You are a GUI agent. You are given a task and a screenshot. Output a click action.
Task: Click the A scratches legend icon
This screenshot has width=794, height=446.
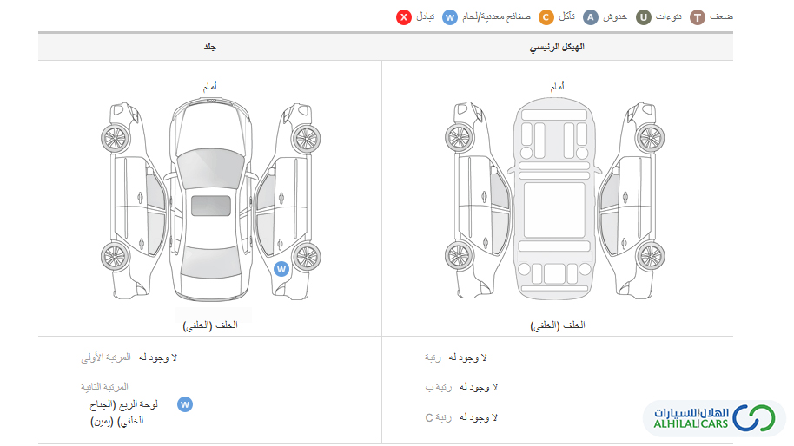591,17
